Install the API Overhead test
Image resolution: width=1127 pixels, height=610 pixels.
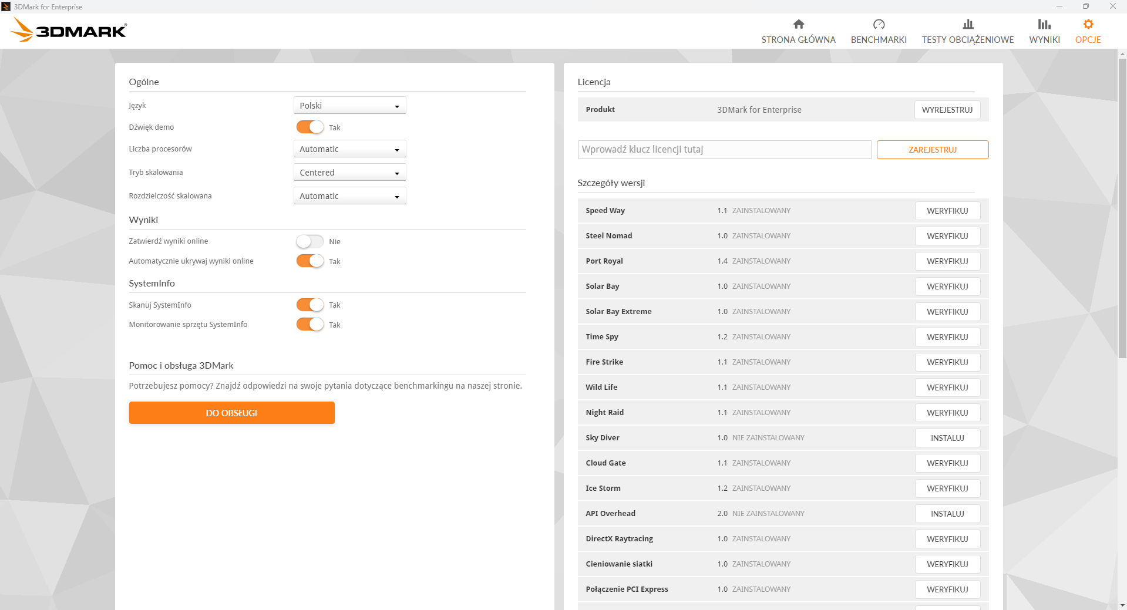pos(947,514)
